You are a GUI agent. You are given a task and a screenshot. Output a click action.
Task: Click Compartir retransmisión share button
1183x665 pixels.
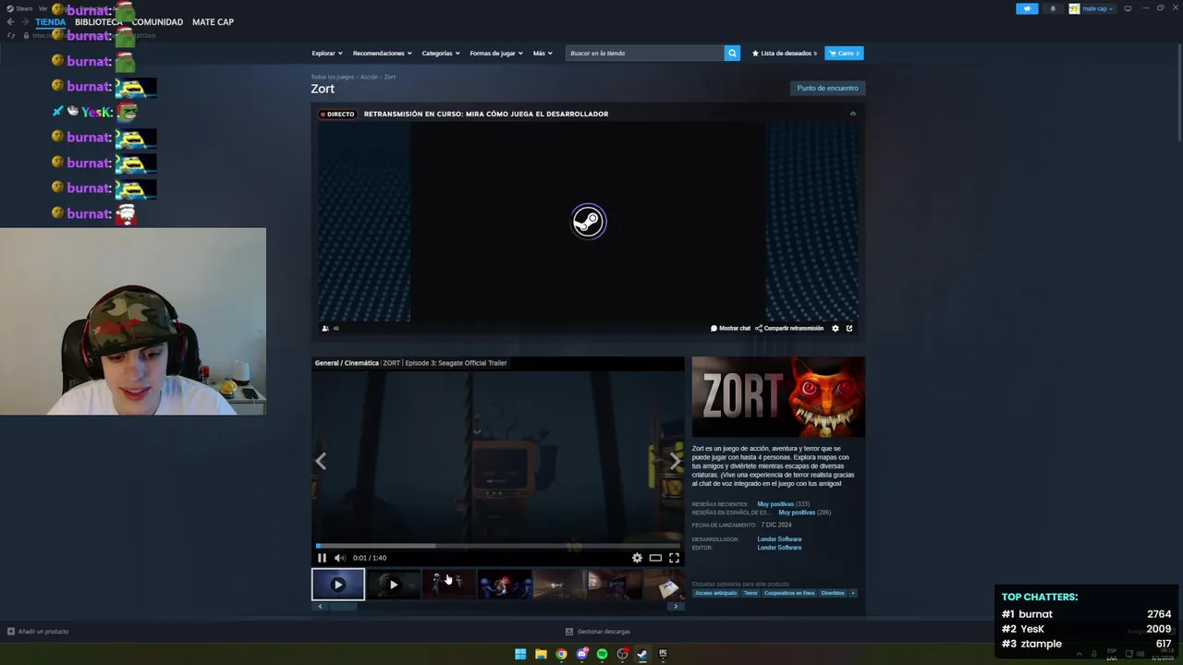pos(789,328)
